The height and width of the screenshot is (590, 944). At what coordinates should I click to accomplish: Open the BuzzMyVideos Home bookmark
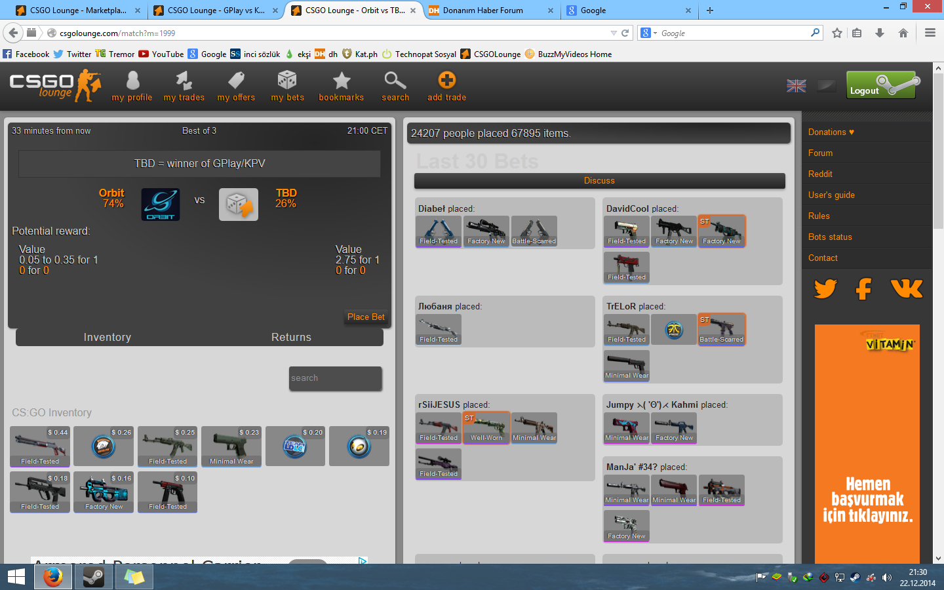[568, 54]
